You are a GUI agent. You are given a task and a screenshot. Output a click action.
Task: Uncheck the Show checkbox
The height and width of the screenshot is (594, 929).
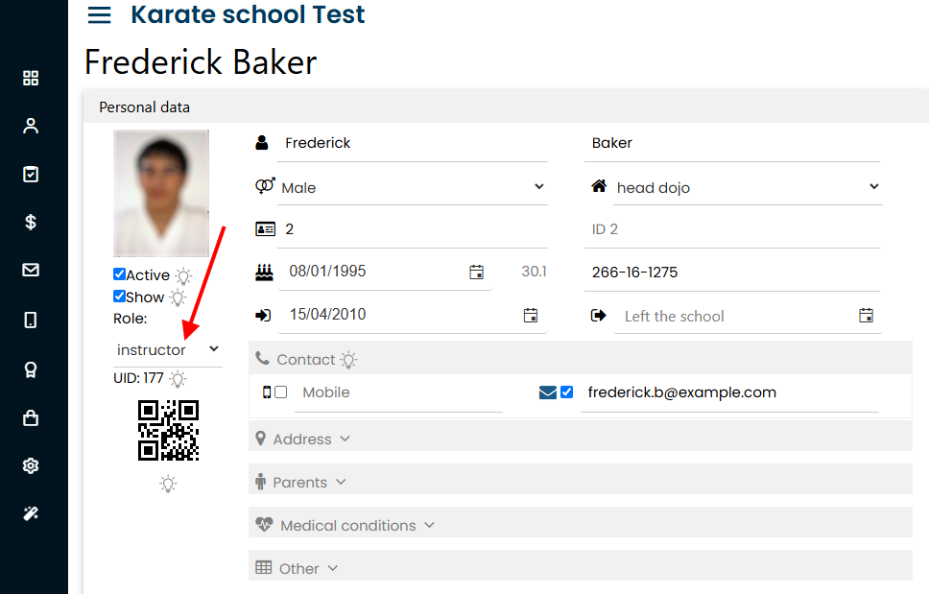(x=119, y=297)
